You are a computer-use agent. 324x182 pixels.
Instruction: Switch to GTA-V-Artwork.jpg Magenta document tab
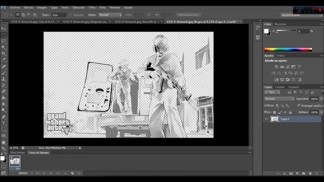tap(85, 21)
